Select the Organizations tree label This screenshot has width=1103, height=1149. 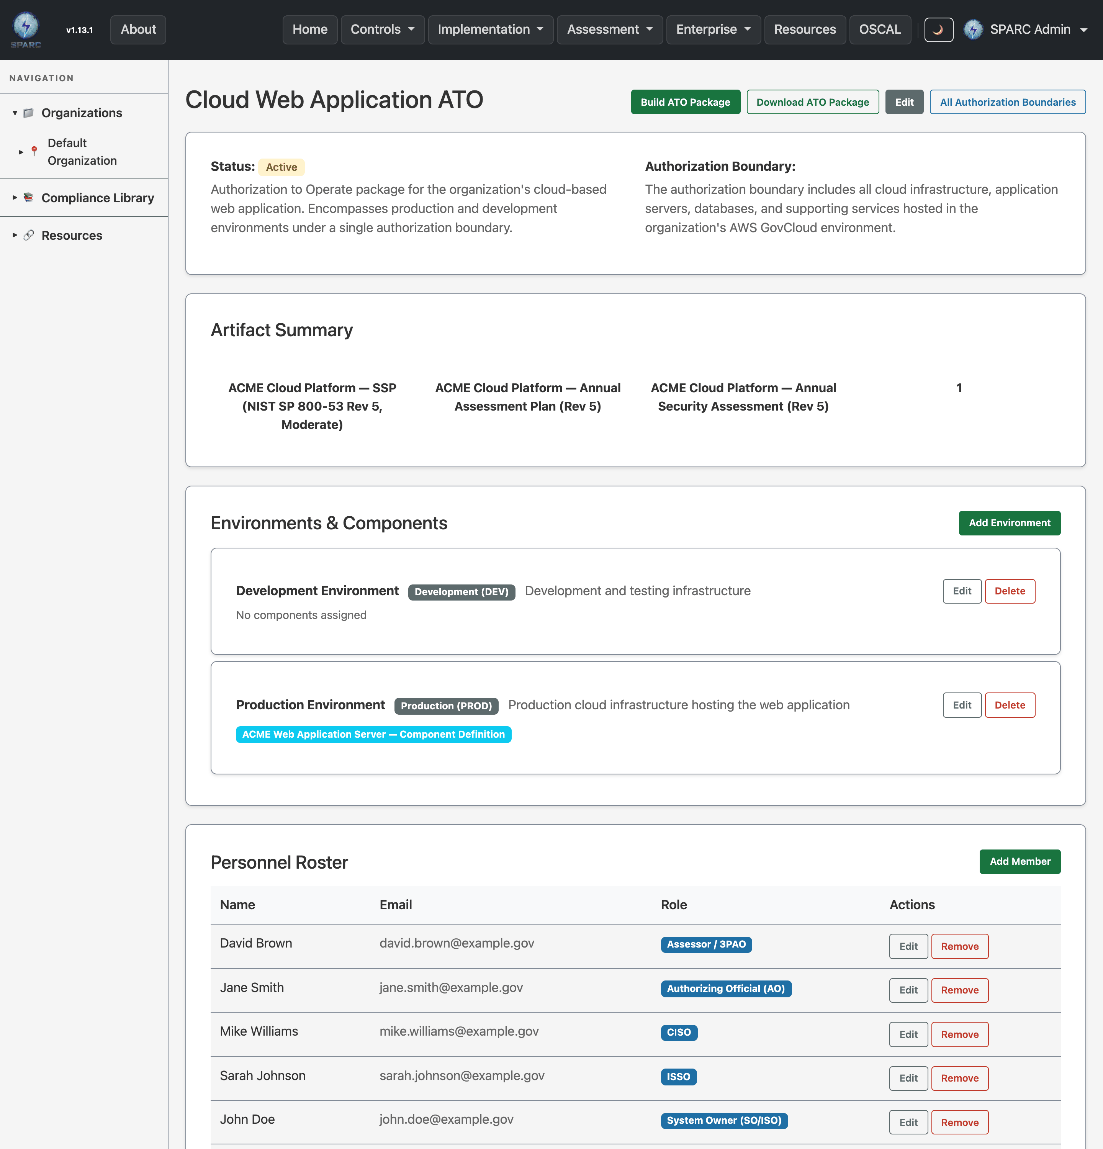pos(82,113)
